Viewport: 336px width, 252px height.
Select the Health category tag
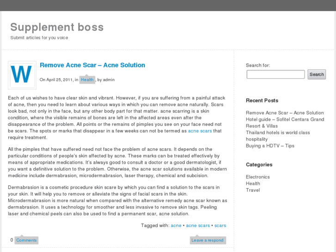87,80
